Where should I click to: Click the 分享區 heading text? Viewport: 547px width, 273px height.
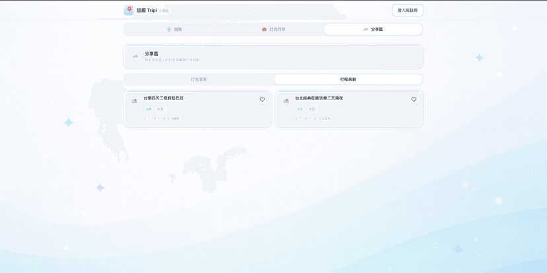pyautogui.click(x=151, y=54)
